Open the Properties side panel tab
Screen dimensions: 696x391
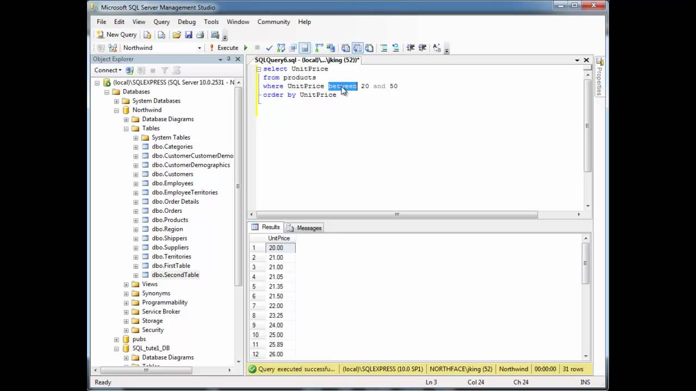click(x=599, y=76)
